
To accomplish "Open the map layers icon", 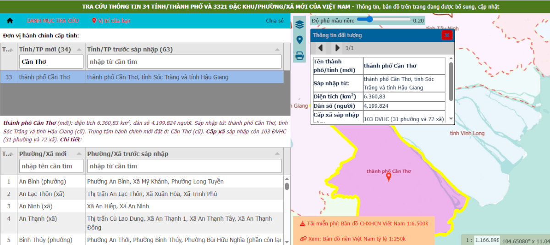I will tap(300, 25).
